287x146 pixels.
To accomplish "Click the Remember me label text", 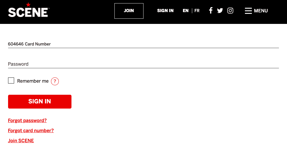I will click(33, 81).
